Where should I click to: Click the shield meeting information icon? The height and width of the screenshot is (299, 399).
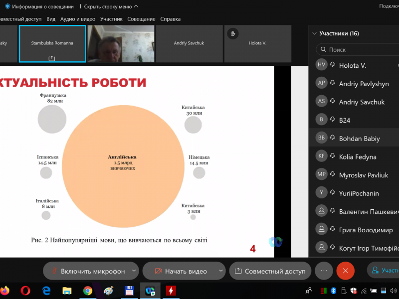tap(7, 6)
